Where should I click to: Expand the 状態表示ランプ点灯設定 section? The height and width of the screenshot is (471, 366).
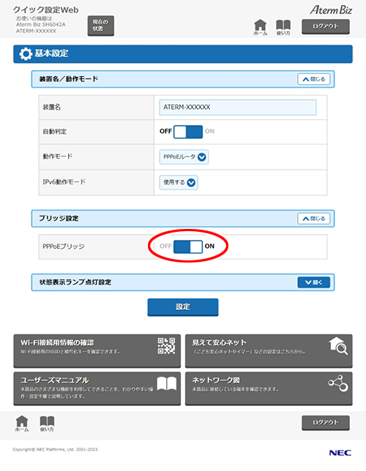(314, 282)
